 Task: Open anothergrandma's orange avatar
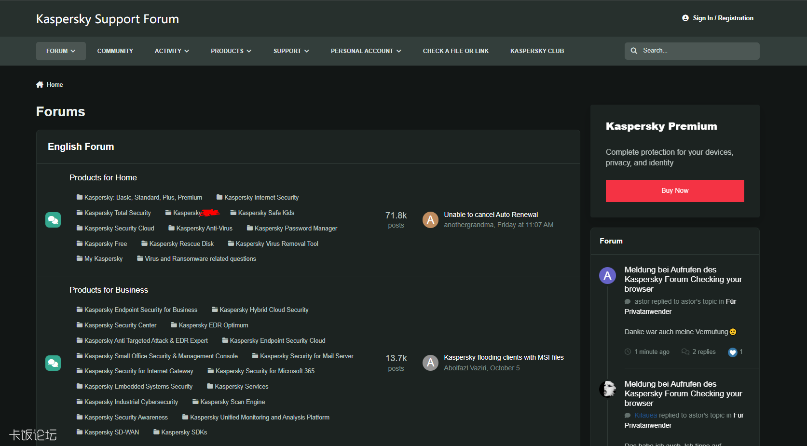click(430, 220)
